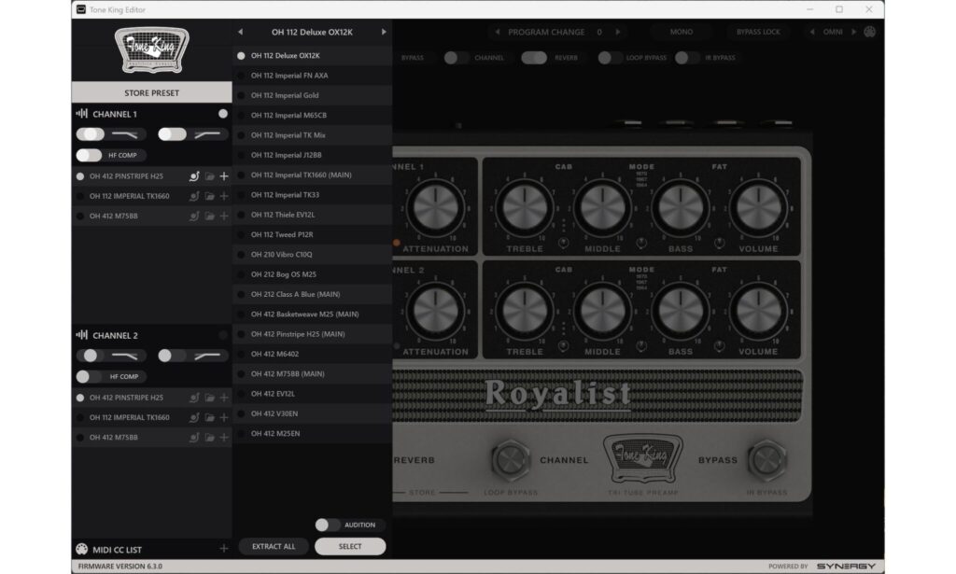Viewport: 956px width, 574px height.
Task: Enable HF COMP on Channel 1
Action: click(x=91, y=155)
